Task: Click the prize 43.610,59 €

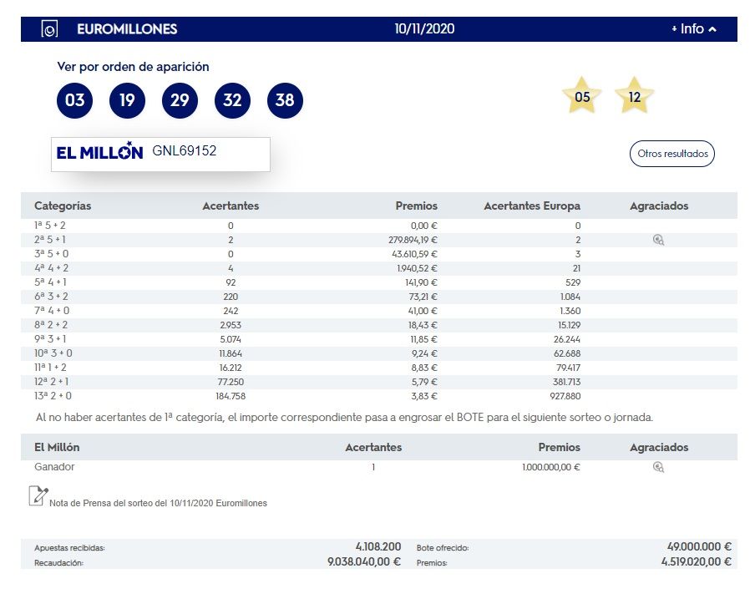Action: (x=414, y=254)
